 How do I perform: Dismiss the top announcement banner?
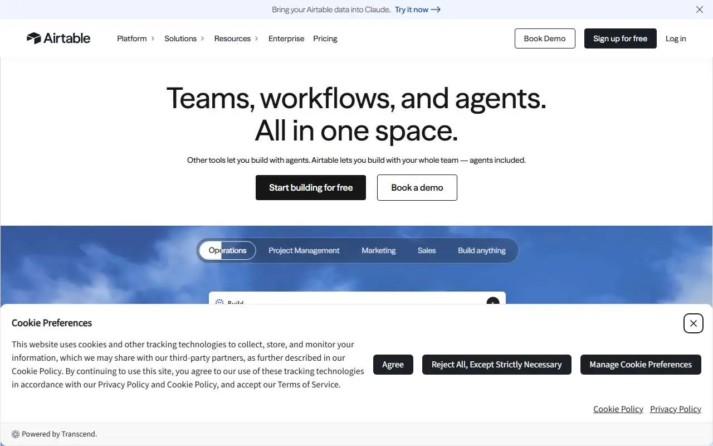[700, 9]
